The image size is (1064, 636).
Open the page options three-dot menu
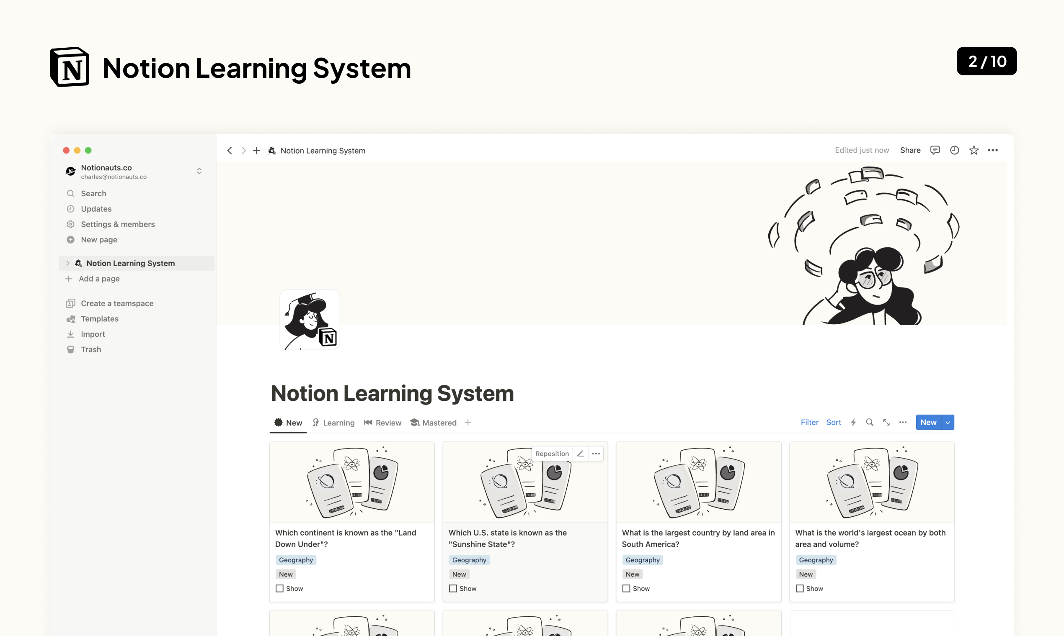click(993, 150)
